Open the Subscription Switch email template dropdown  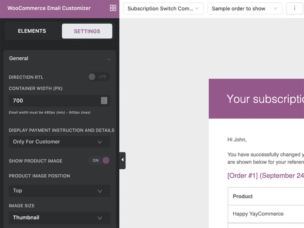click(163, 8)
